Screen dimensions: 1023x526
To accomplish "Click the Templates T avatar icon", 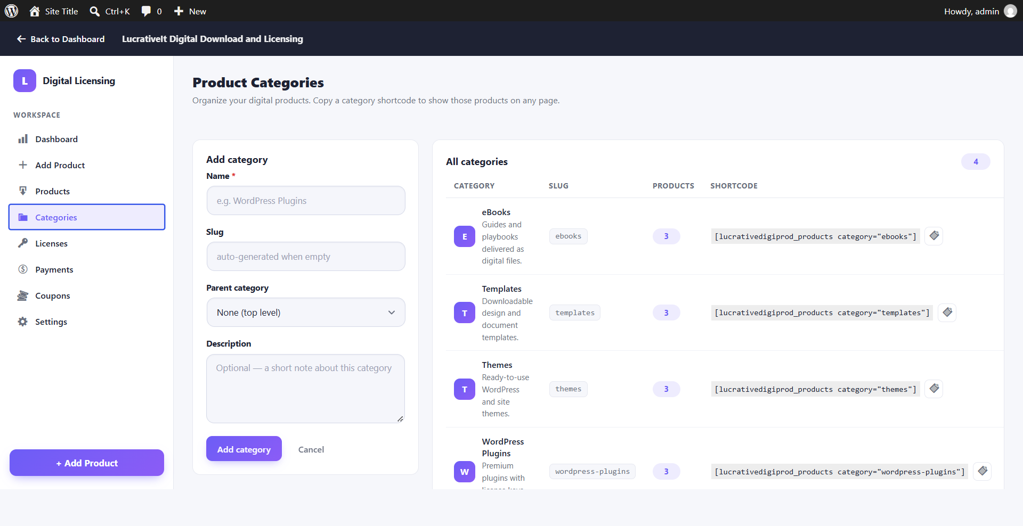I will pos(465,313).
